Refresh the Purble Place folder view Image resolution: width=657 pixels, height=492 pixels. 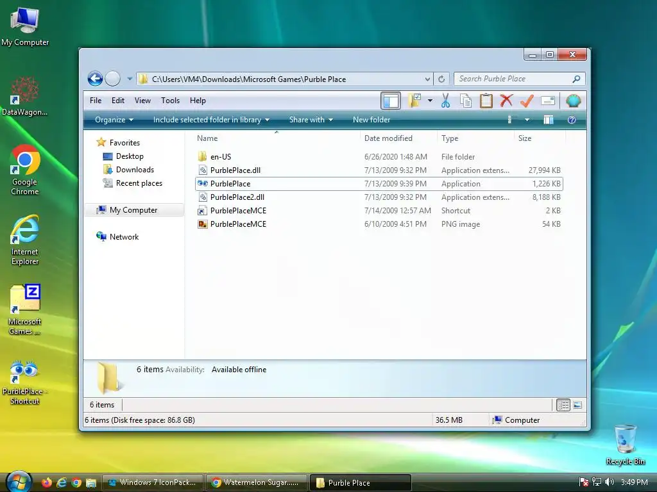(441, 79)
